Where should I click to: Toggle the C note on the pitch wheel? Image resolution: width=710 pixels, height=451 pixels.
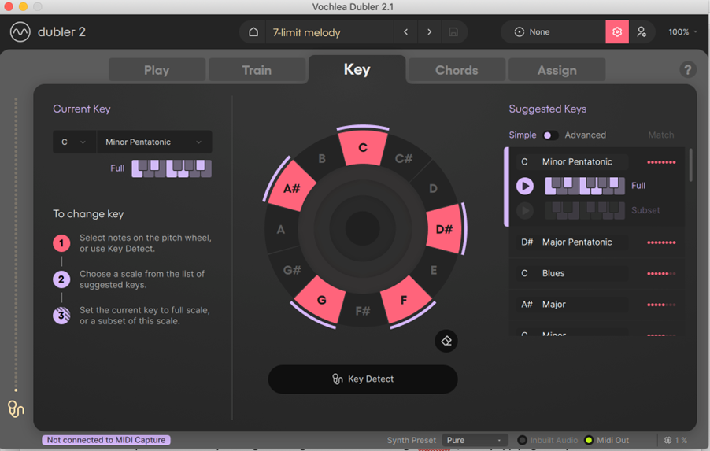click(363, 148)
